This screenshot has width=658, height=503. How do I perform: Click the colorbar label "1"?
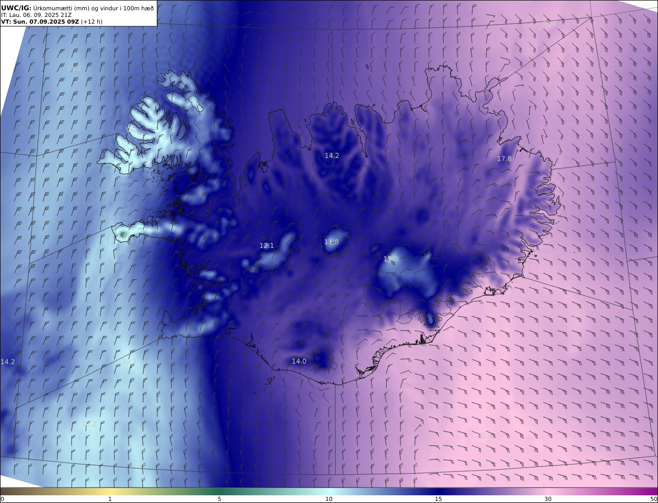coord(109,499)
